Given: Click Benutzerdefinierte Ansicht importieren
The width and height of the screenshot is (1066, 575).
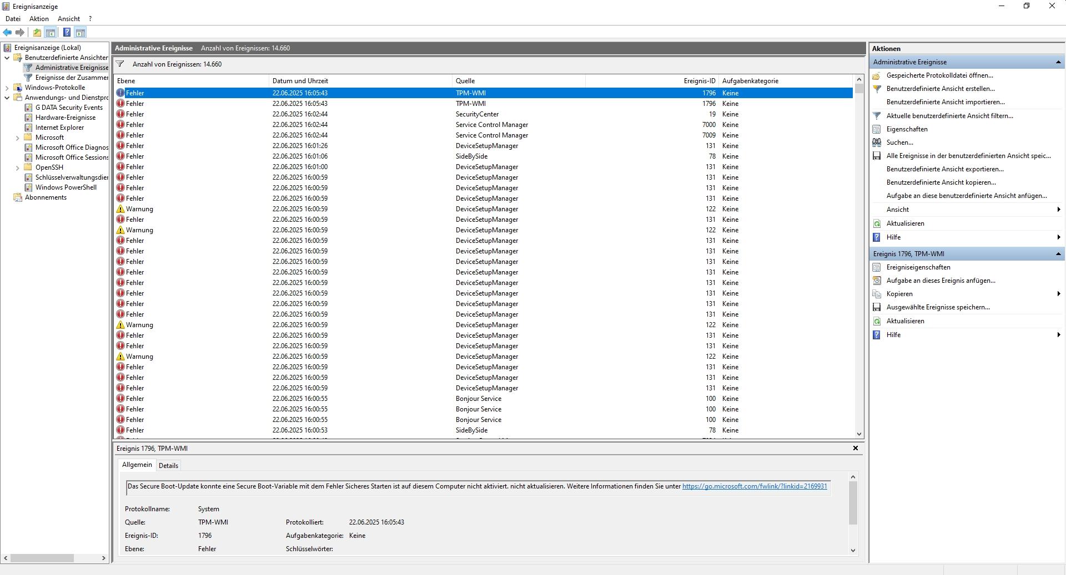Looking at the screenshot, I should click(x=946, y=102).
